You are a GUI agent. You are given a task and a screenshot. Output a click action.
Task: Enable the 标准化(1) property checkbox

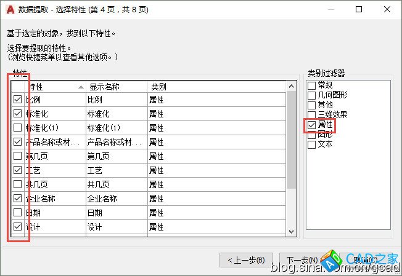pos(17,128)
